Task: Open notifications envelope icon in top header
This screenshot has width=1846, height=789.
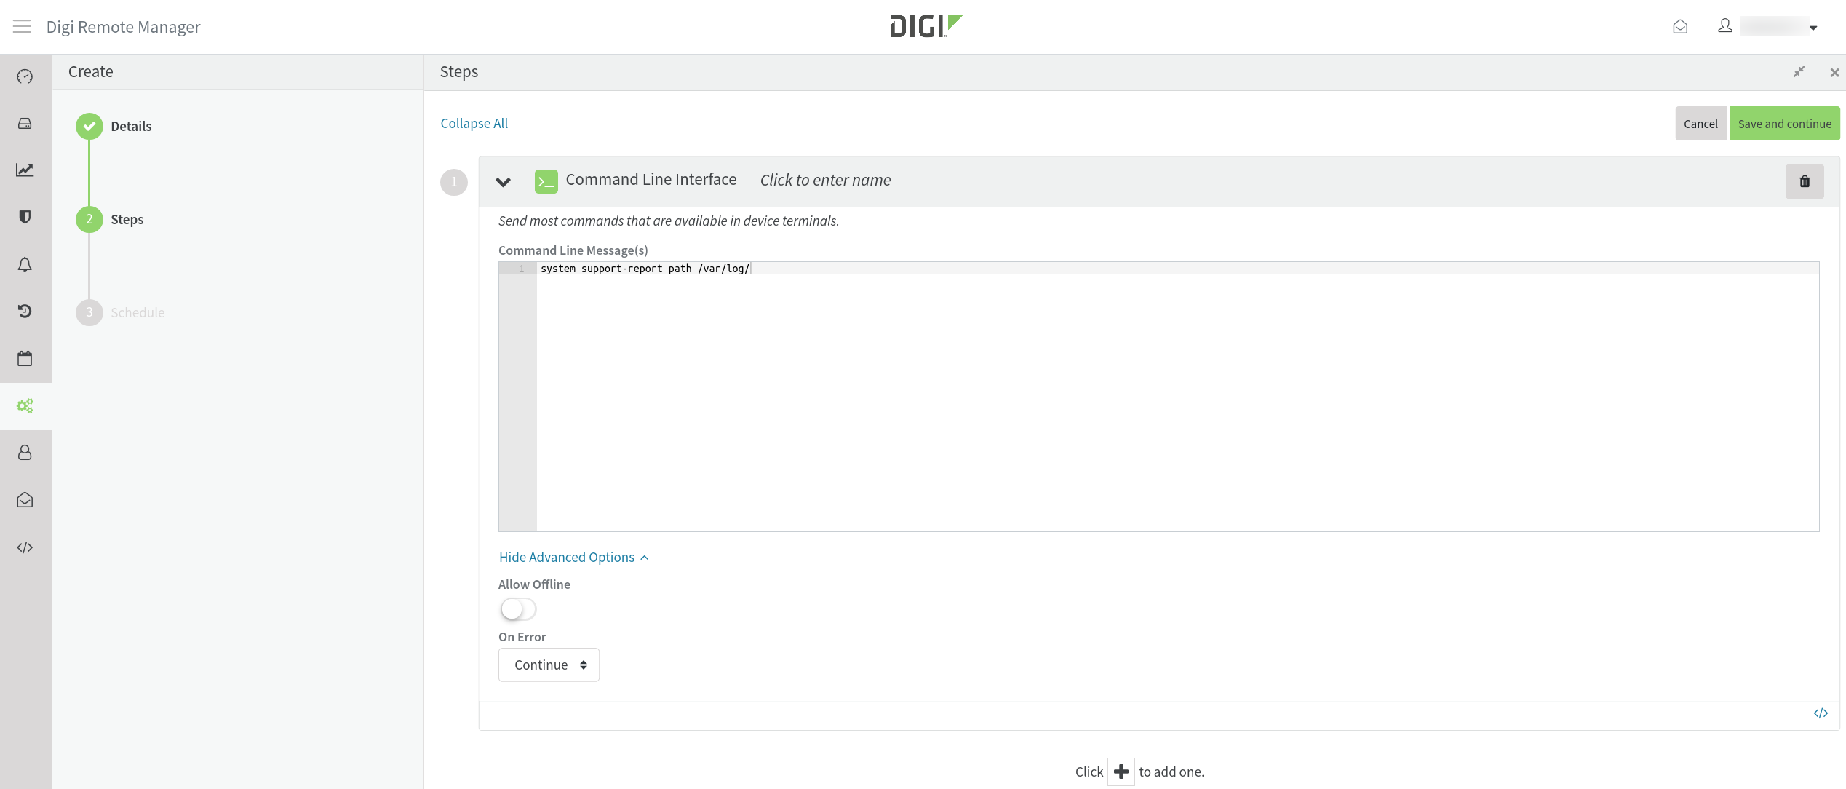Action: pos(1680,27)
